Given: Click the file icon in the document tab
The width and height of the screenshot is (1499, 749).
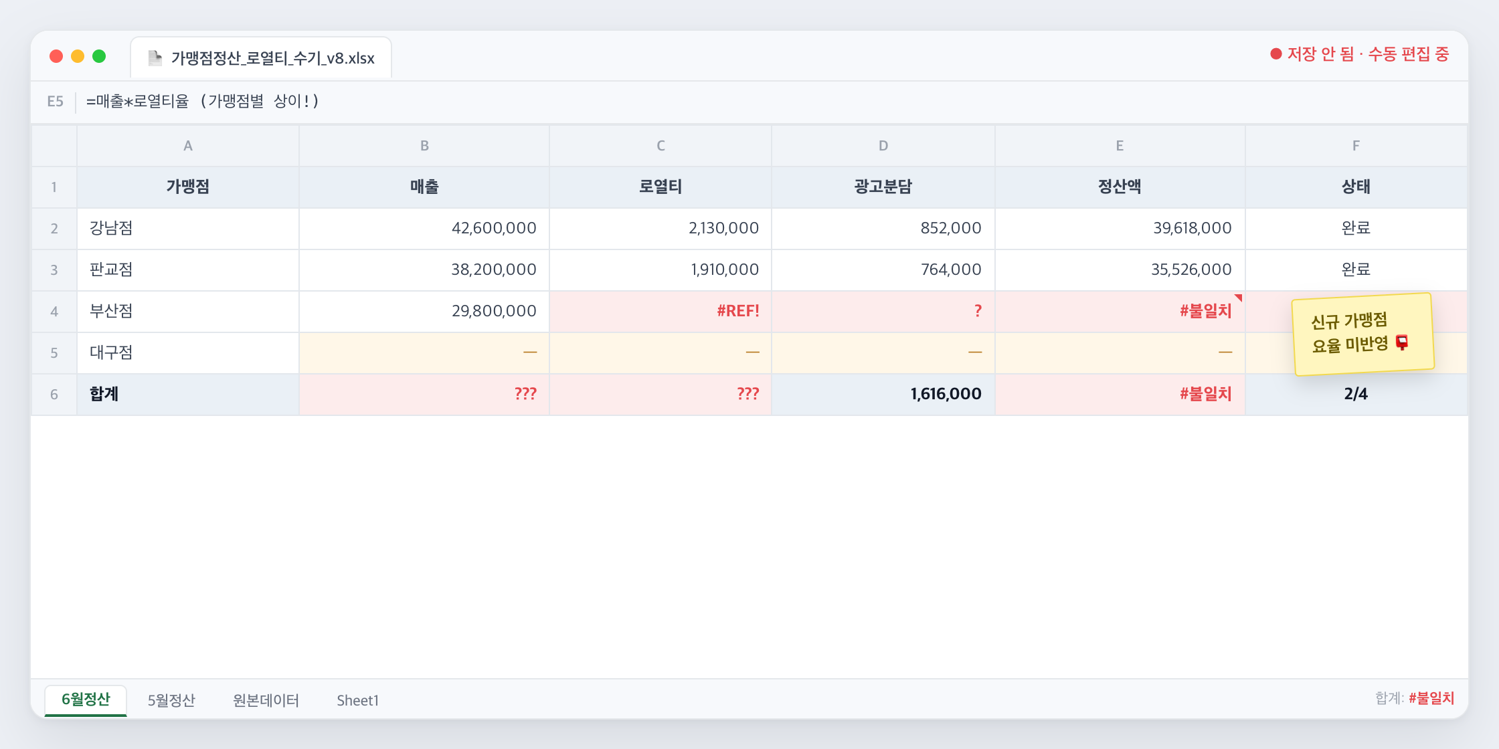Looking at the screenshot, I should point(155,58).
